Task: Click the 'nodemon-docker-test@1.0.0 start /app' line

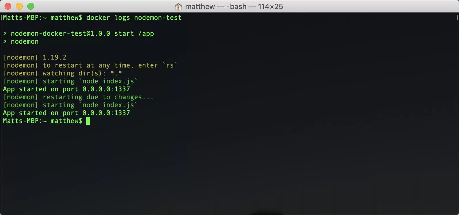Action: (78, 33)
